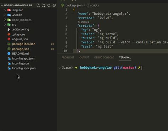This screenshot has width=168, height=131.
Task: Click master branch name in terminal prompt
Action: click(x=129, y=68)
